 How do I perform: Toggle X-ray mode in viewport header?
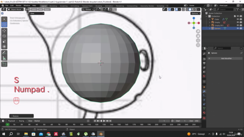pos(183,10)
